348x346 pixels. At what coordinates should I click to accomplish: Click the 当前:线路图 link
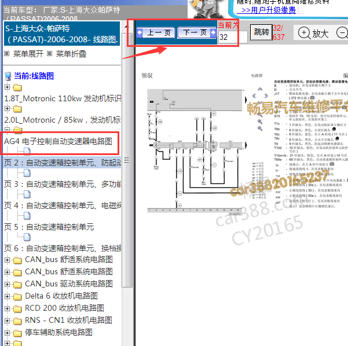click(34, 76)
